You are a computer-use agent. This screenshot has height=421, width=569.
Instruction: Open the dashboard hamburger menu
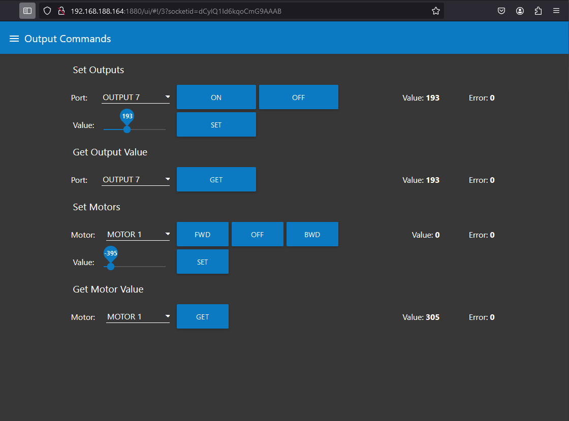tap(14, 39)
